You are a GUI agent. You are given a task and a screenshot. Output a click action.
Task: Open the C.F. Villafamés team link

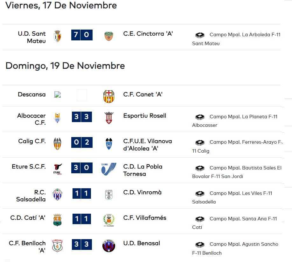click(145, 218)
